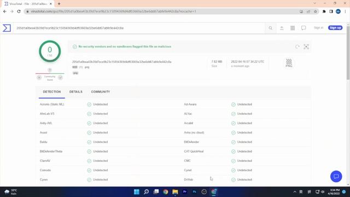350x197 pixels.
Task: Open the Chrome profile avatar
Action: pos(338,11)
